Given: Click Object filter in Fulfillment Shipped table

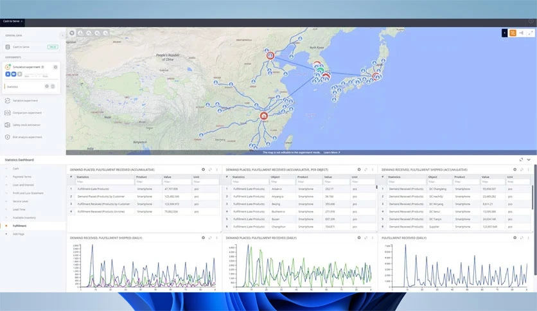Looking at the screenshot, I should pyautogui.click(x=440, y=182).
